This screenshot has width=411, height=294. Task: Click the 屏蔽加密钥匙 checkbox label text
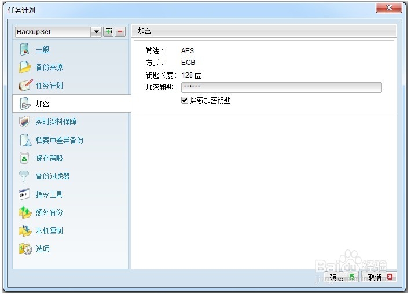(x=211, y=100)
